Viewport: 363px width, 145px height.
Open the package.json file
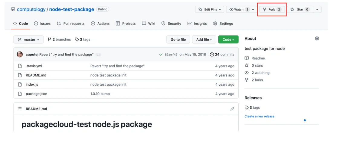click(36, 94)
